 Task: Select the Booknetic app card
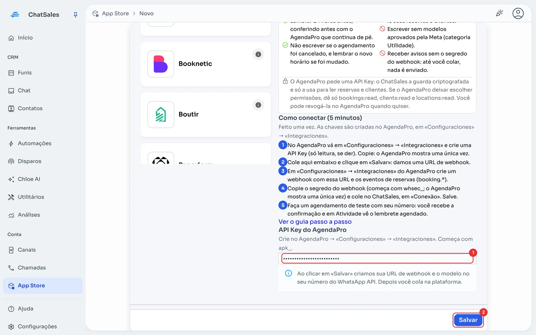pyautogui.click(x=206, y=64)
